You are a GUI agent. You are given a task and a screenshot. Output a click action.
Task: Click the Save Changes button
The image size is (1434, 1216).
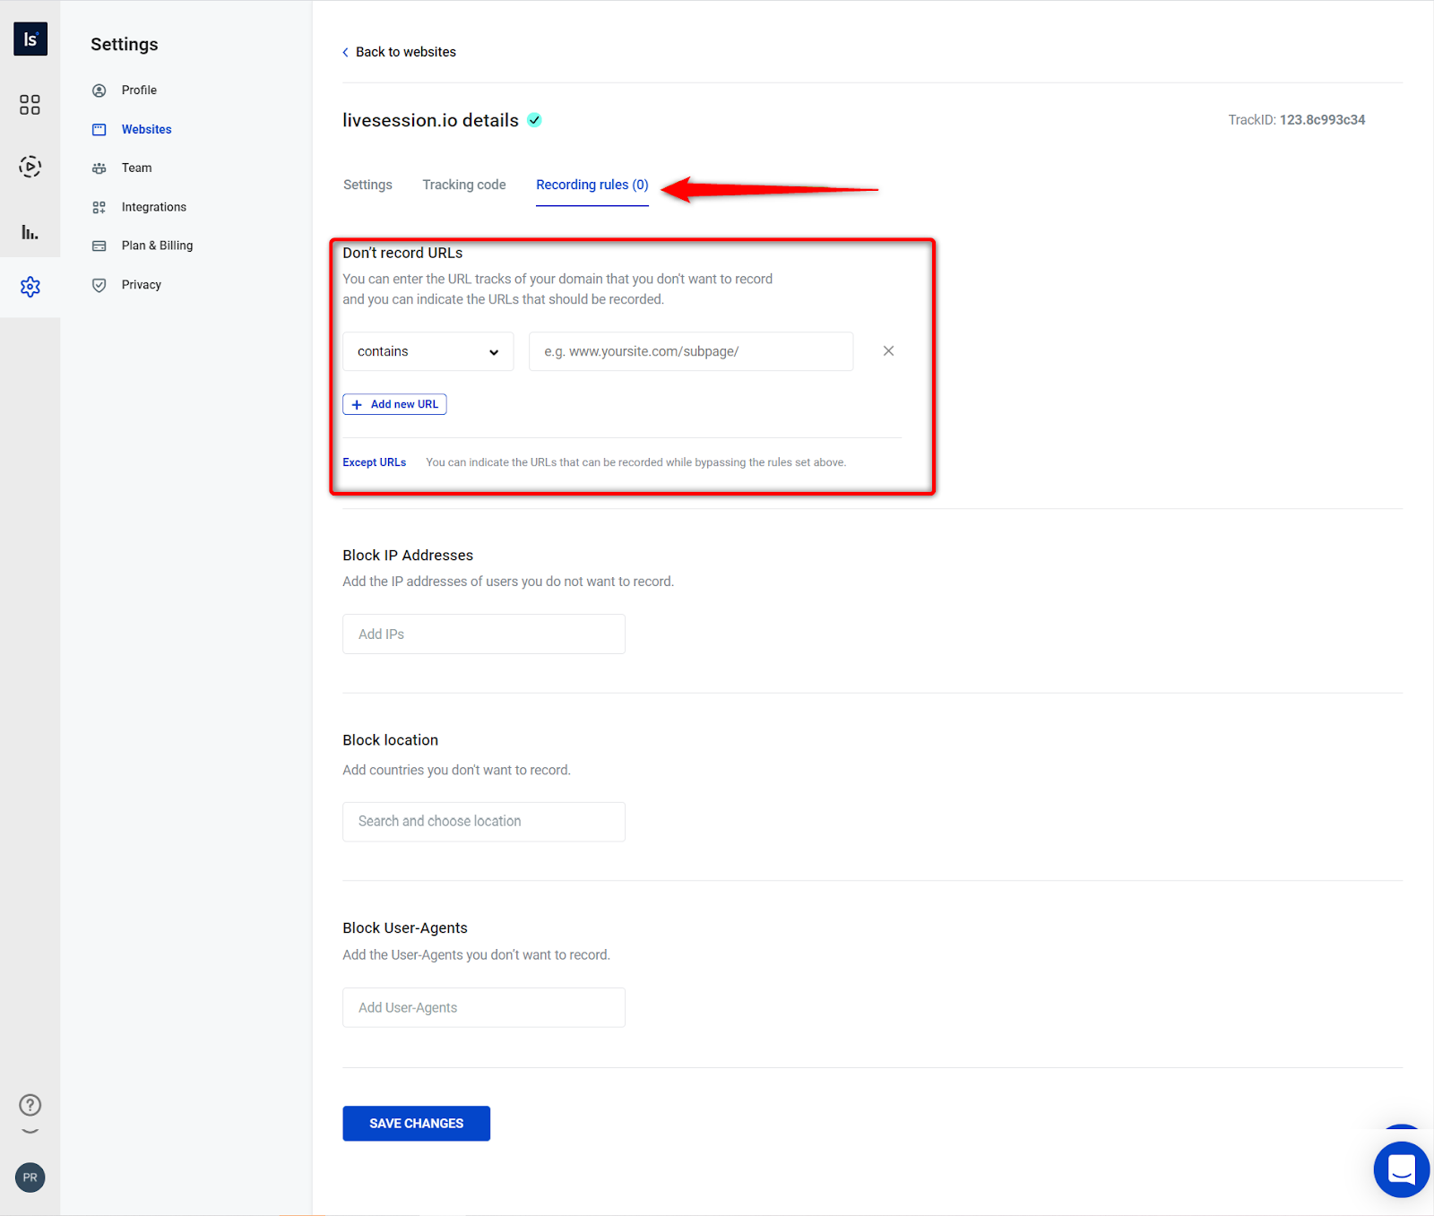coord(416,1123)
